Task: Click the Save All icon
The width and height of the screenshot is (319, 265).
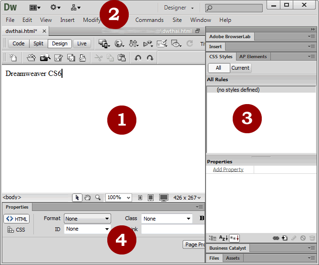Action: tap(71, 58)
